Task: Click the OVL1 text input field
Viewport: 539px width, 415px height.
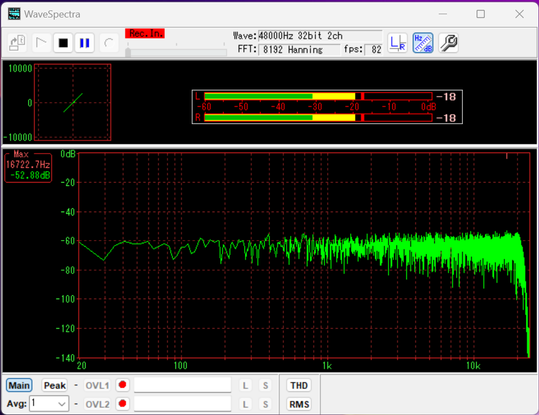Action: click(182, 385)
